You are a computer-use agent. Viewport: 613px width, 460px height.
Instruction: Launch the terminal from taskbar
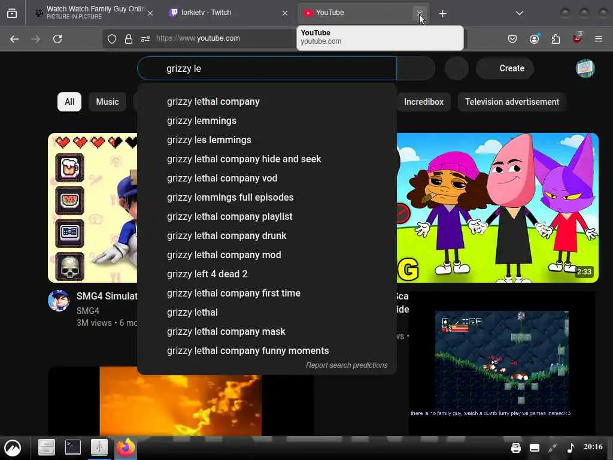pos(72,447)
